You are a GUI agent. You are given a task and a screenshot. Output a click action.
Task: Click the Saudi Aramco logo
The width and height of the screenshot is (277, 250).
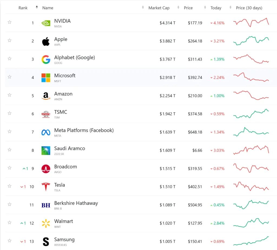tap(46, 150)
